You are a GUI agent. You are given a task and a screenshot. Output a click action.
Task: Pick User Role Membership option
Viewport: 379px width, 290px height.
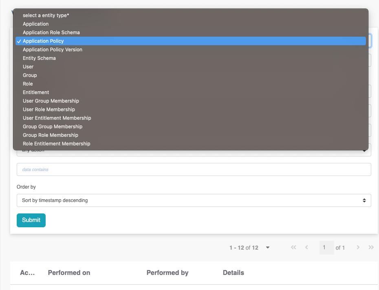coord(191,110)
